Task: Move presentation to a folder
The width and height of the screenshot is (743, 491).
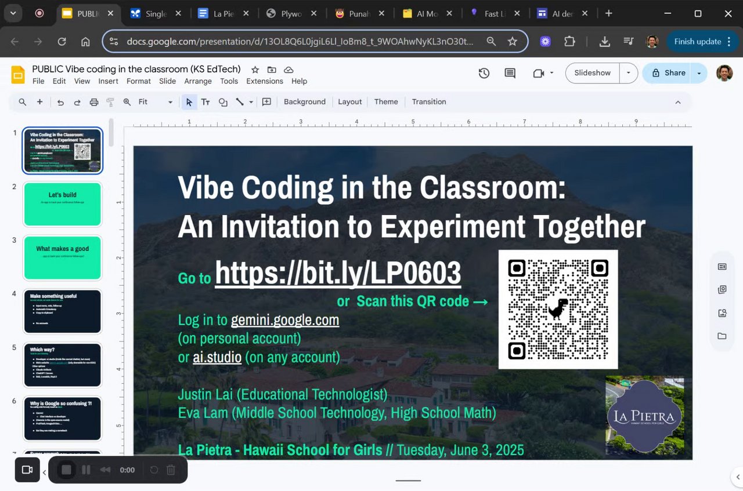Action: (272, 70)
